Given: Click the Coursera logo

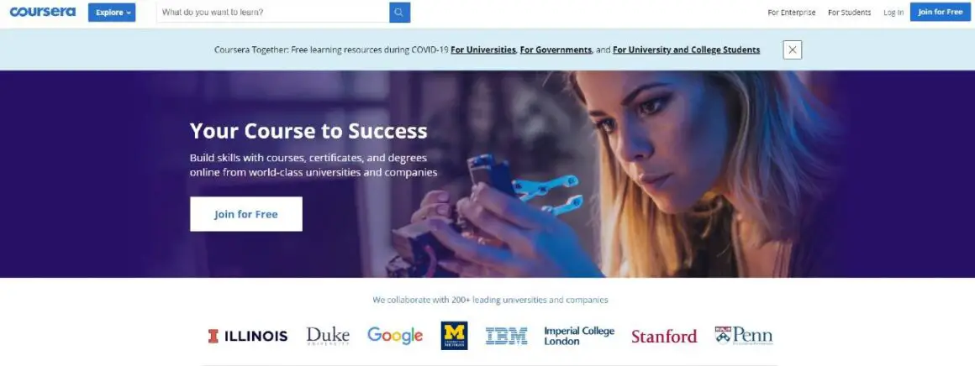Looking at the screenshot, I should coord(42,13).
